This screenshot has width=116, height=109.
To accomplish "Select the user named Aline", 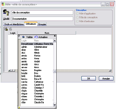I will 37,50.
